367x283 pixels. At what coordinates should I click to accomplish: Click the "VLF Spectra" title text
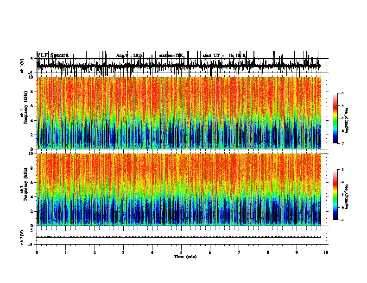pos(53,55)
